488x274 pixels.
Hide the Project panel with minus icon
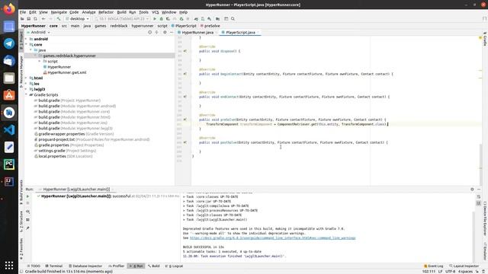[x=172, y=32]
